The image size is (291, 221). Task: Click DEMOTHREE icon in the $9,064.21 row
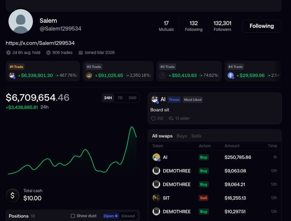(156, 185)
